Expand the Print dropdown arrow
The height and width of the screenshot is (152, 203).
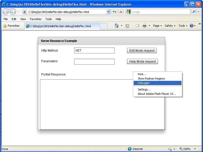coord(149,26)
